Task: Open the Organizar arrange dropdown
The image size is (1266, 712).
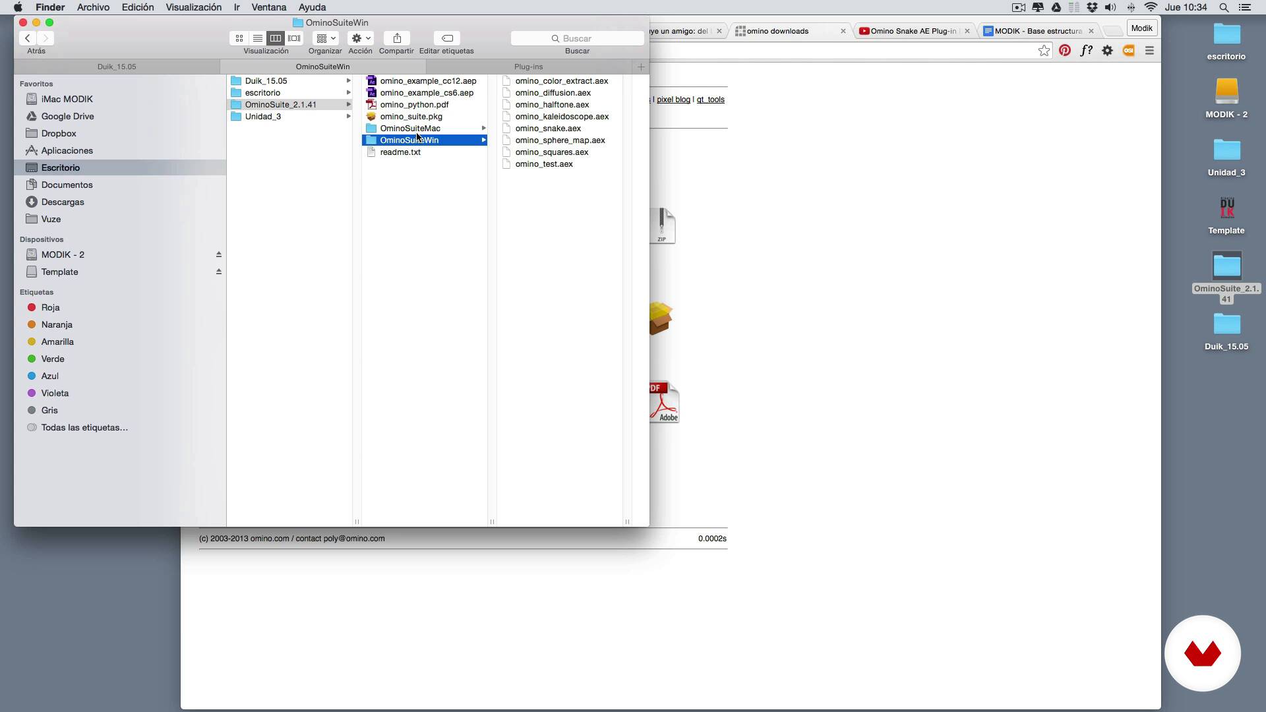Action: [x=326, y=38]
